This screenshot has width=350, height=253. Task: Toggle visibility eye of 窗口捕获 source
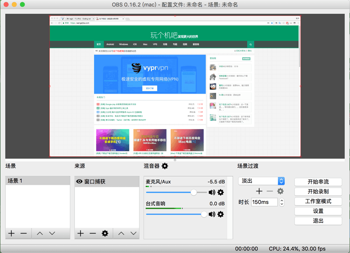(80, 181)
